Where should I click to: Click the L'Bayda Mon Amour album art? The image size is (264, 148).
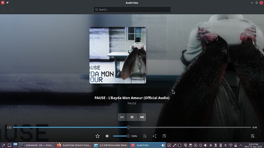118,55
